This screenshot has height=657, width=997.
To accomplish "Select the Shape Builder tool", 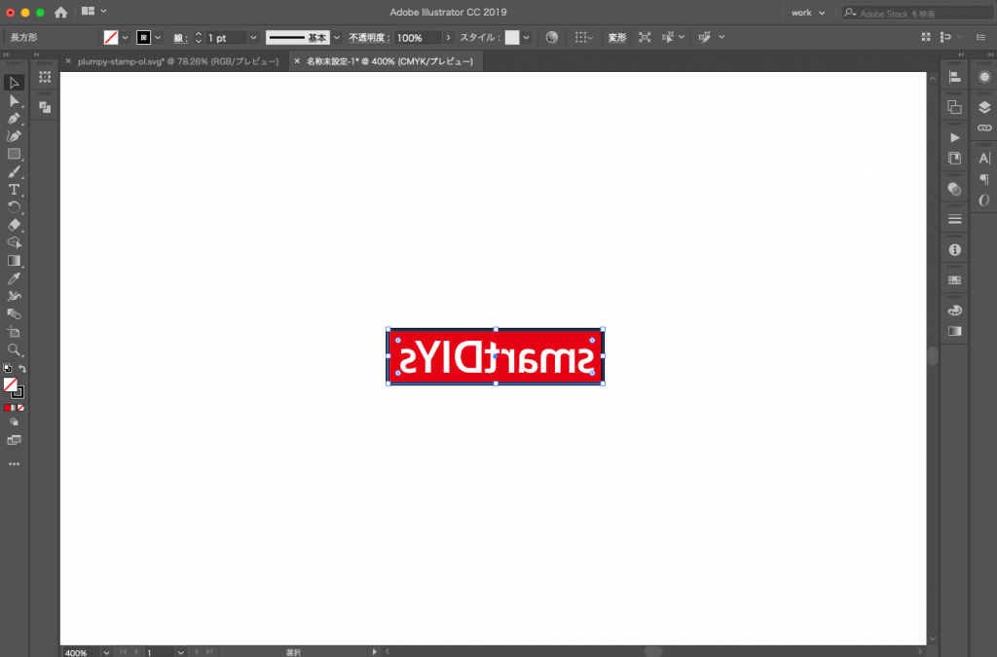I will [x=14, y=242].
